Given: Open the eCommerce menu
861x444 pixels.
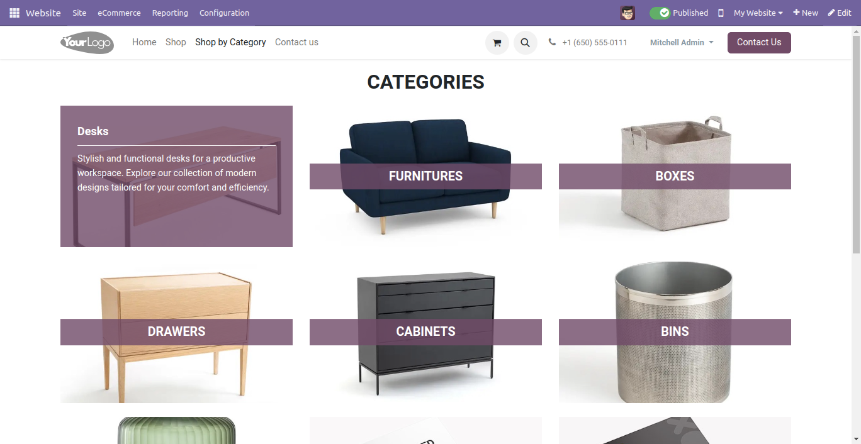Looking at the screenshot, I should (119, 13).
